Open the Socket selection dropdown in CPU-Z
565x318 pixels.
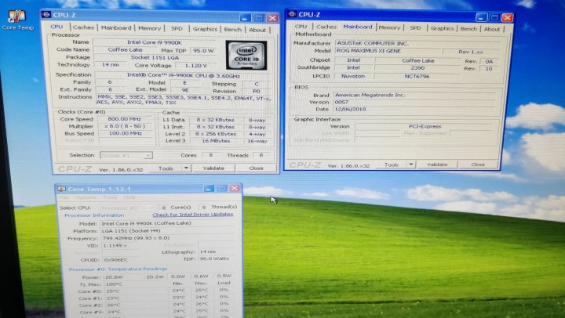pos(126,155)
